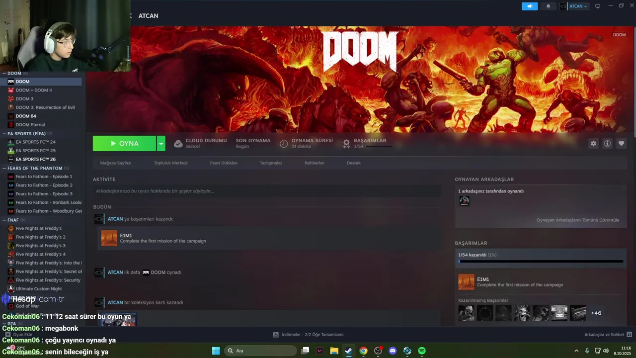Click the friend avatar under Oynayan Arkadaşlar
636x358 pixels.
pos(464,201)
